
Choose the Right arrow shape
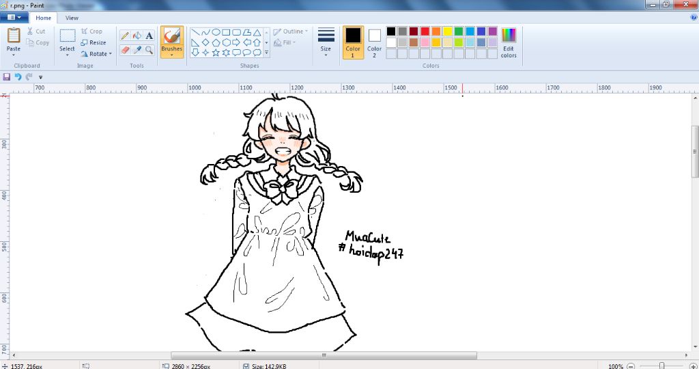click(x=236, y=43)
